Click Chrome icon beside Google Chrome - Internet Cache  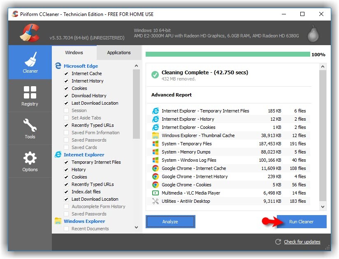156,168
